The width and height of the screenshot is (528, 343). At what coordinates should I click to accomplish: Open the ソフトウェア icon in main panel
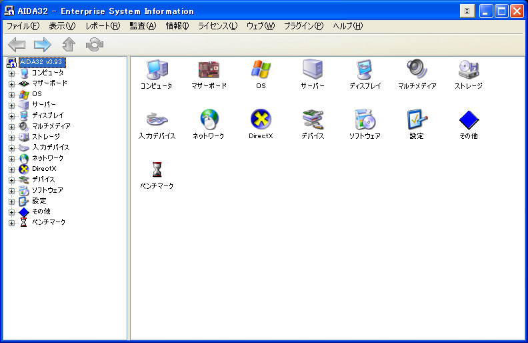tap(365, 119)
